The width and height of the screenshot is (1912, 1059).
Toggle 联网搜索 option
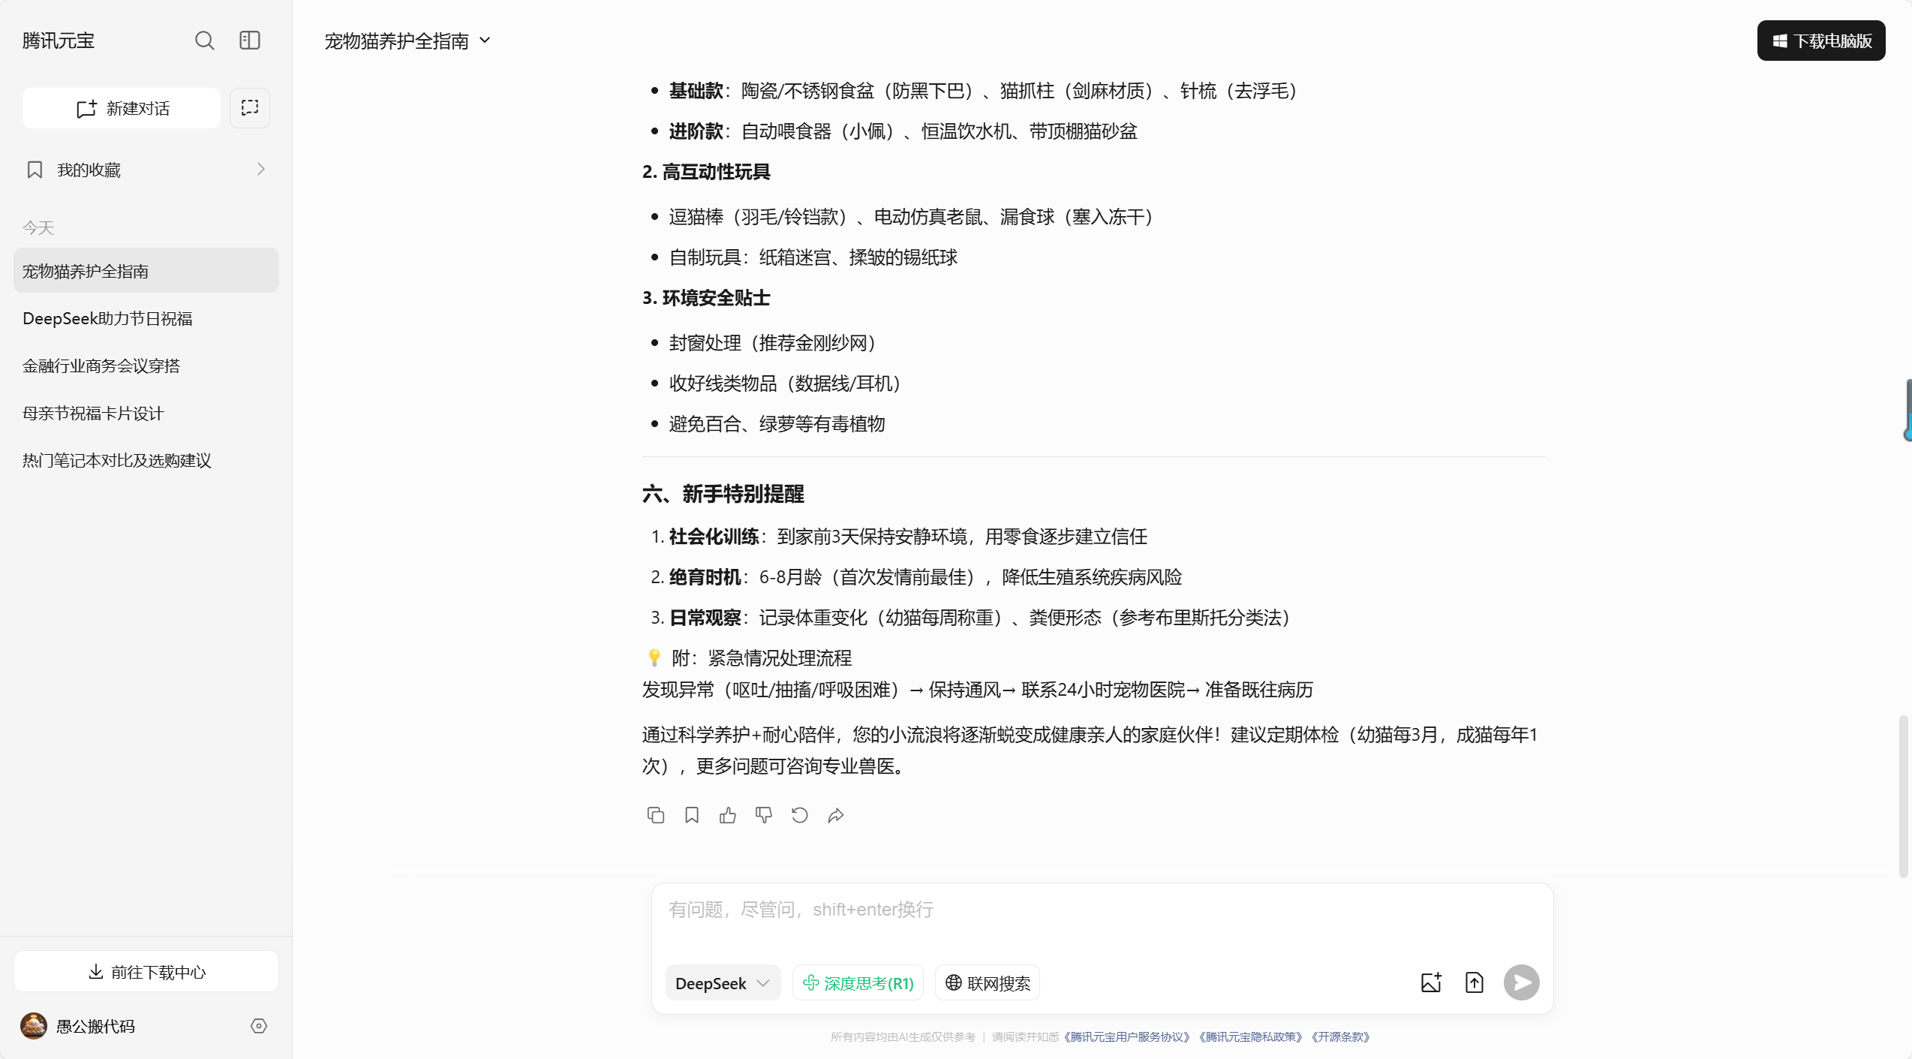pos(987,983)
